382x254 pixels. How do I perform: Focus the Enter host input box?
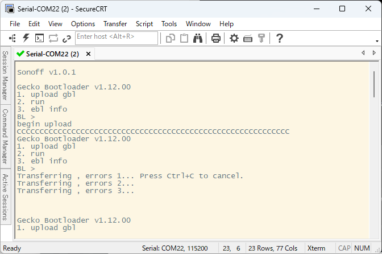pos(117,38)
